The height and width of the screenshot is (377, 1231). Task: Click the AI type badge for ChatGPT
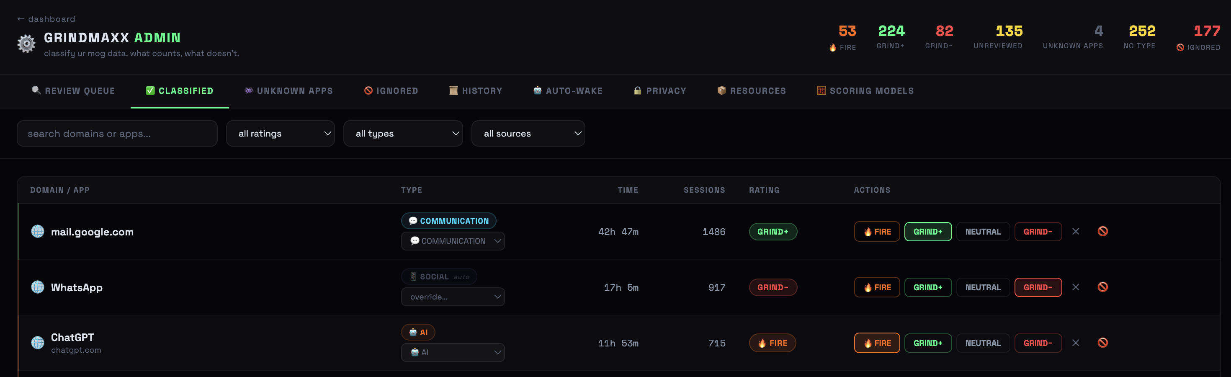(x=418, y=332)
